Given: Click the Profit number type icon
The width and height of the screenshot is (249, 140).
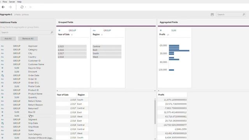Looking at the screenshot, I should [x=161, y=30].
